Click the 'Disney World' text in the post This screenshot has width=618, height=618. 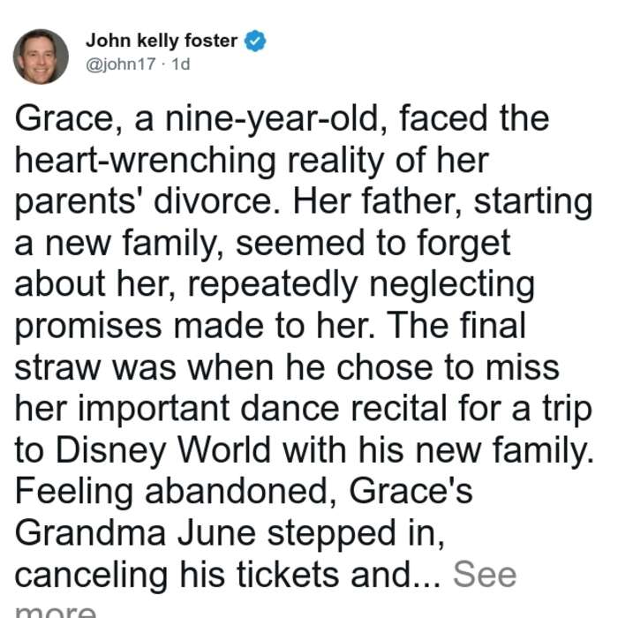(x=163, y=450)
